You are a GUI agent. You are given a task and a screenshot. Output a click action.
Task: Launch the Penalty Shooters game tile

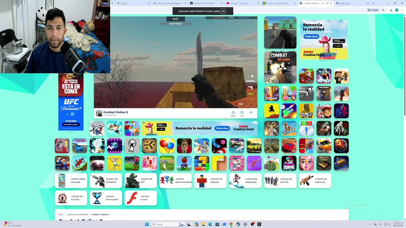(x=167, y=163)
